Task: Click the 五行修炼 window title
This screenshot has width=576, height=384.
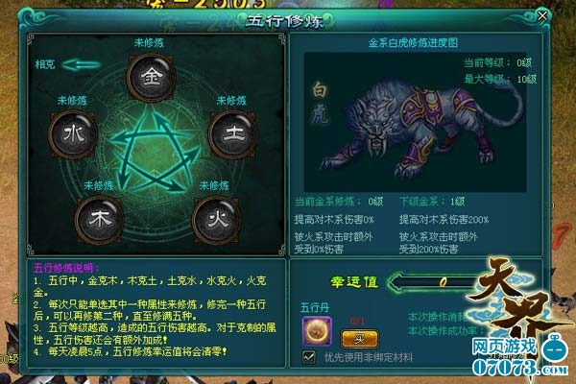Action: coord(285,21)
